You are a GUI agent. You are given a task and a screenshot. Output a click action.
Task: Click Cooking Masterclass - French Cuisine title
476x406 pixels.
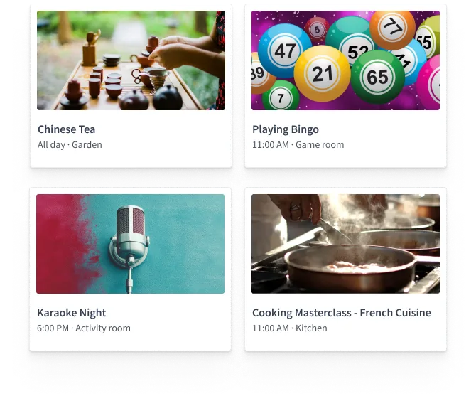coord(342,313)
